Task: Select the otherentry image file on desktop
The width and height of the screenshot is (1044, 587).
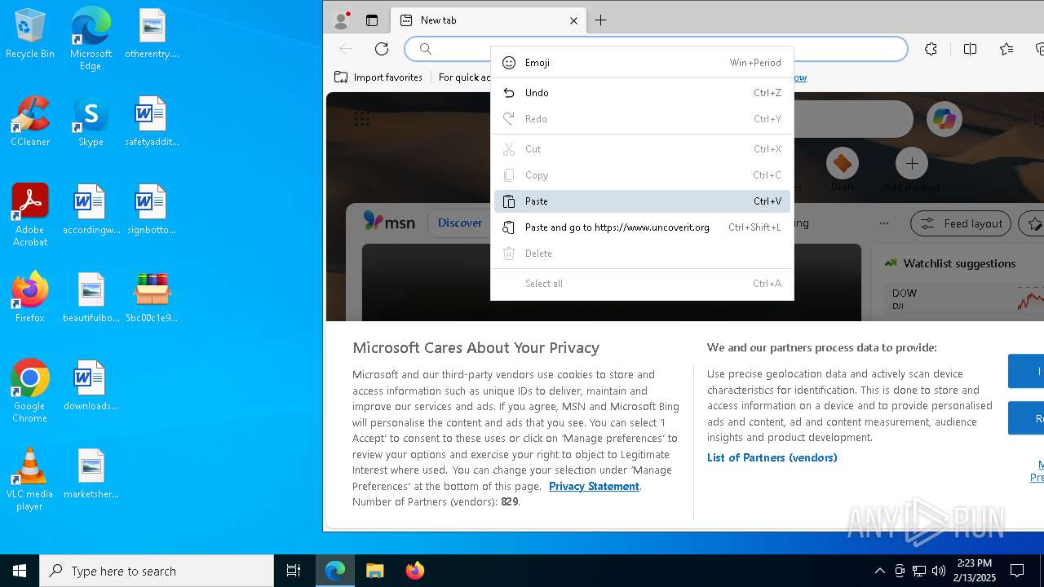Action: (x=152, y=34)
